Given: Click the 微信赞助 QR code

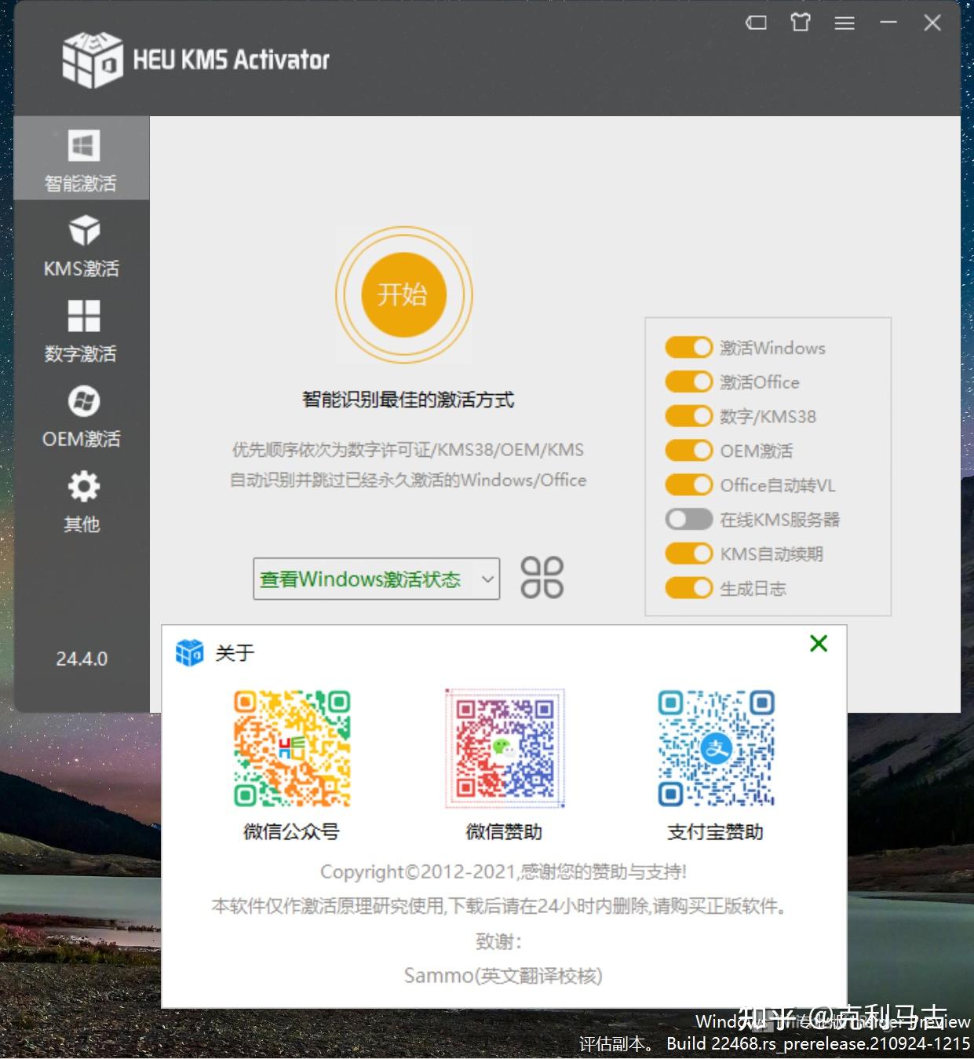Looking at the screenshot, I should (x=505, y=748).
